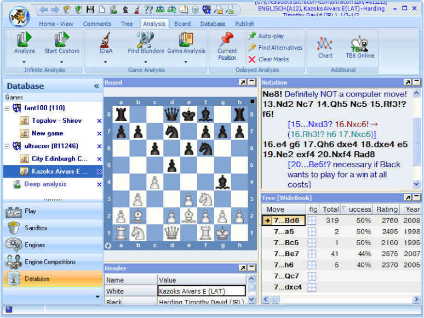Click the IDeA microscope icon
The height and width of the screenshot is (318, 424).
click(x=106, y=42)
